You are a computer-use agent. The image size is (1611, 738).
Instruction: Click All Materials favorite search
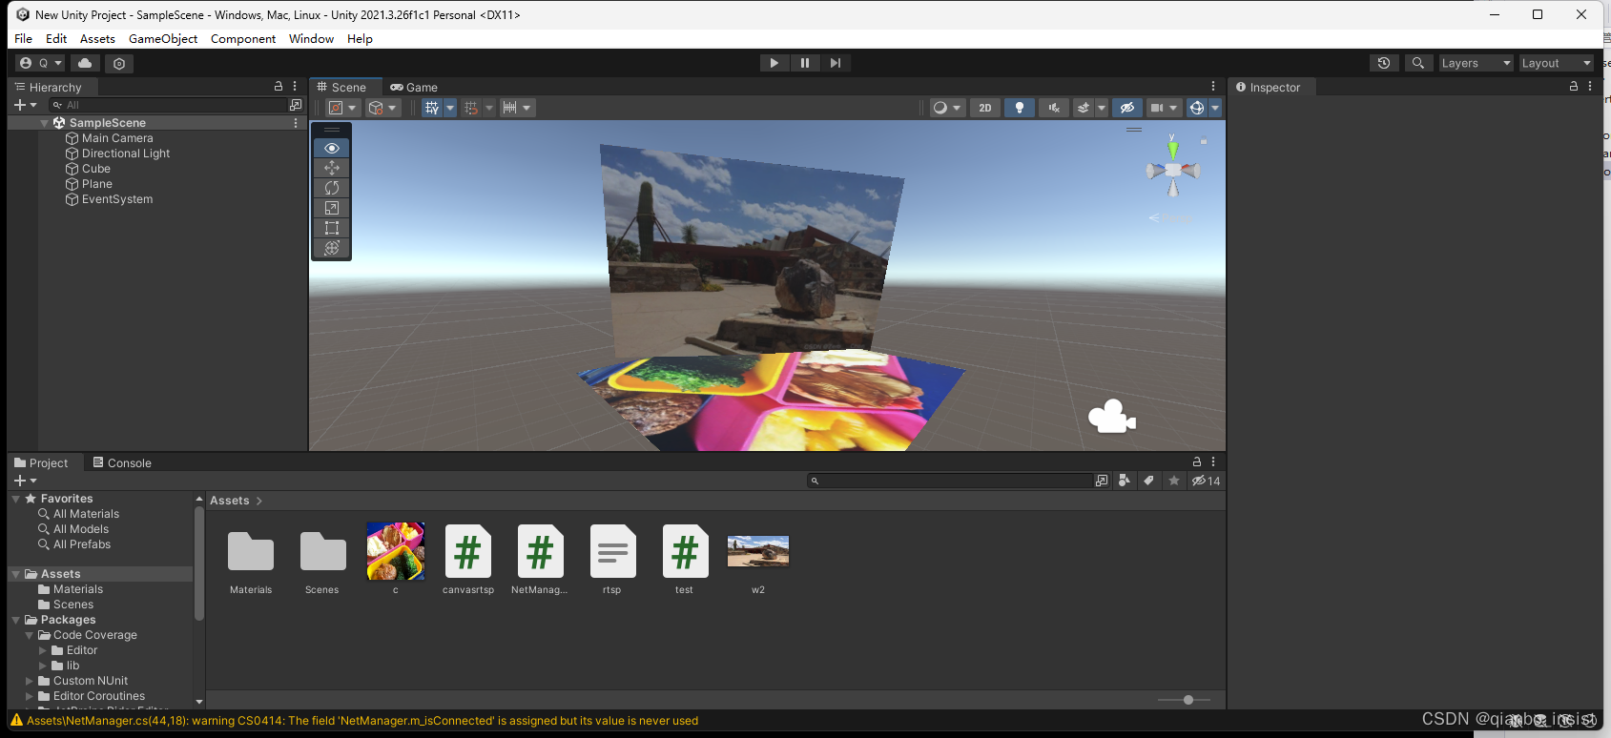point(86,514)
